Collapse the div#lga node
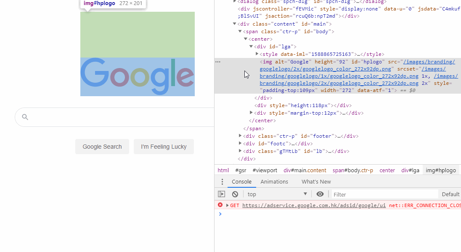This screenshot has height=252, width=461. click(x=251, y=46)
